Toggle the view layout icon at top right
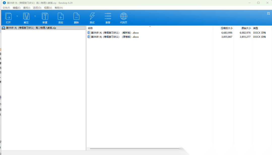The image size is (272, 155). click(268, 13)
